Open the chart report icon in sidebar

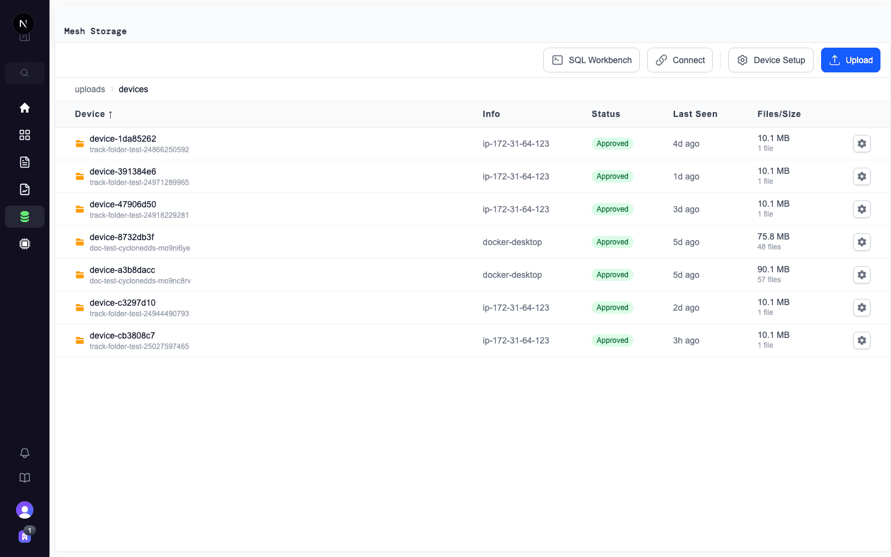pos(25,189)
